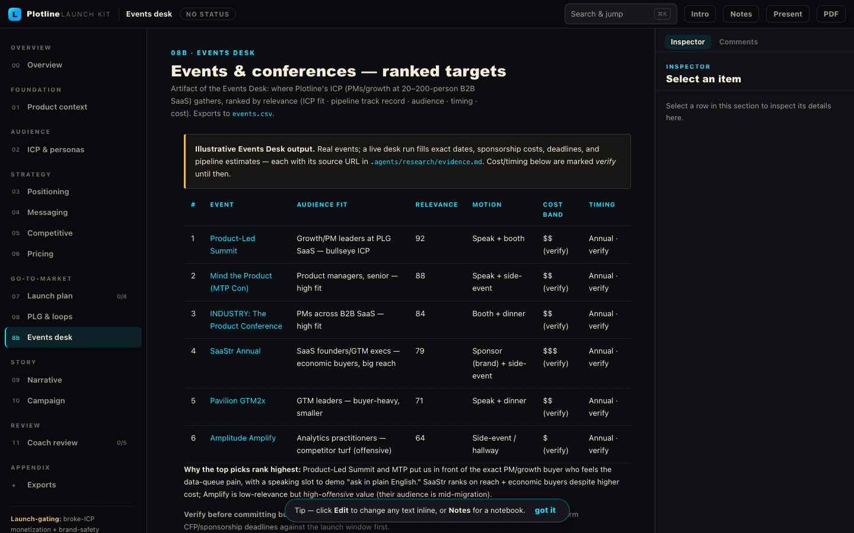Switch to the Inspector tab
The height and width of the screenshot is (533, 854).
coord(687,42)
